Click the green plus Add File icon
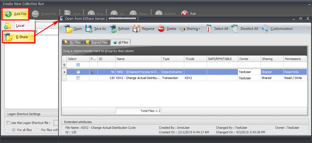The height and width of the screenshot is (143, 312). tap(8, 14)
